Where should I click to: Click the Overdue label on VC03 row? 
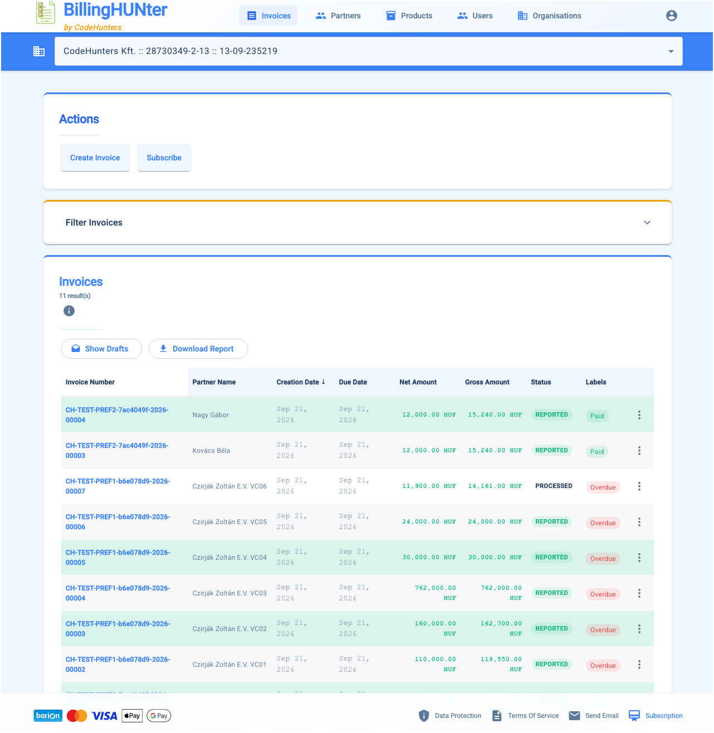[x=603, y=594]
